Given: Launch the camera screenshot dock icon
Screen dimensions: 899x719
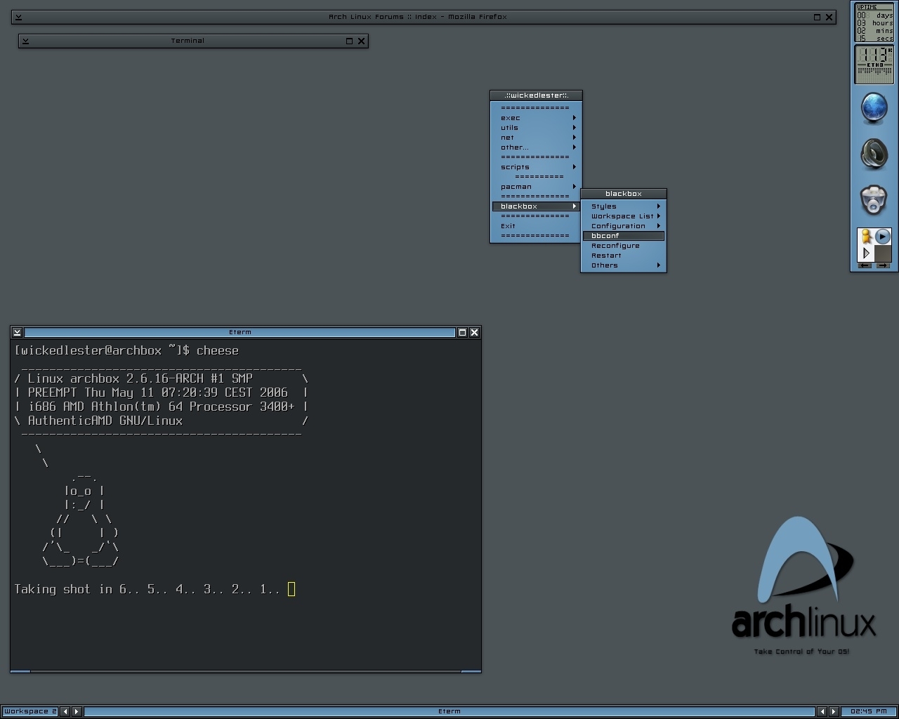Looking at the screenshot, I should 874,199.
